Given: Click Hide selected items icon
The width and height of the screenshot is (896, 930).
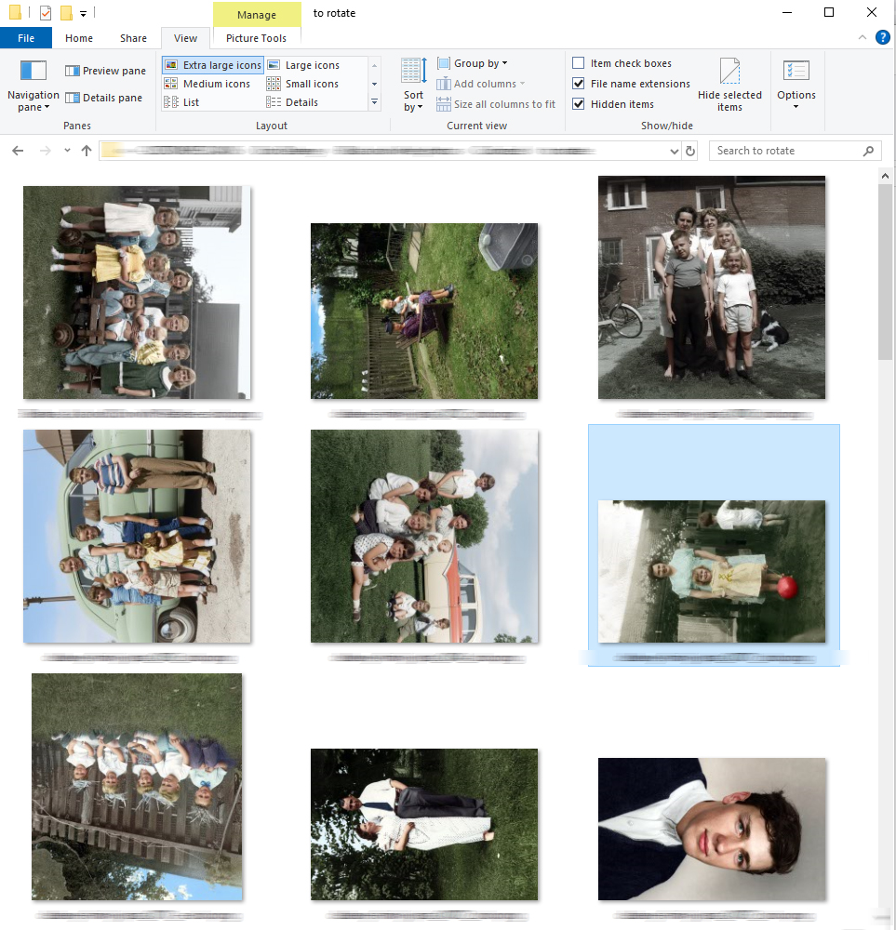Looking at the screenshot, I should click(729, 85).
